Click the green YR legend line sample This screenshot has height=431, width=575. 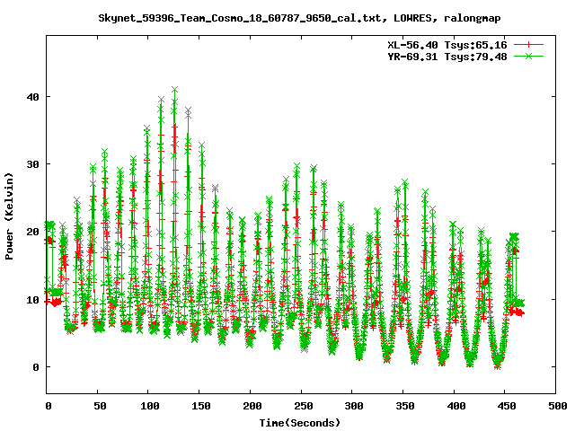tap(528, 56)
